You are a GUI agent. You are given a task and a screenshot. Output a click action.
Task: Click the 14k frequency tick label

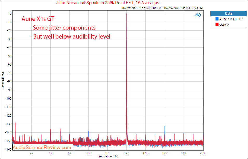pos(146,153)
